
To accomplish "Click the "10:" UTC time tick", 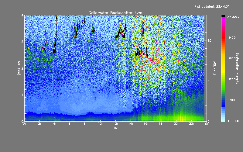I will (101, 124).
